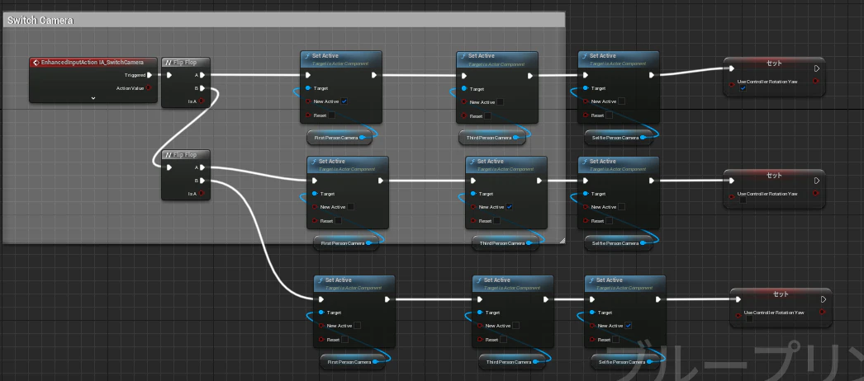
Task: Click exec output pin of top セット node
Action: tap(817, 68)
